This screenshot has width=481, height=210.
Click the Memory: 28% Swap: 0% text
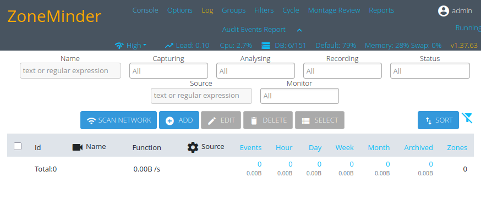tap(403, 46)
